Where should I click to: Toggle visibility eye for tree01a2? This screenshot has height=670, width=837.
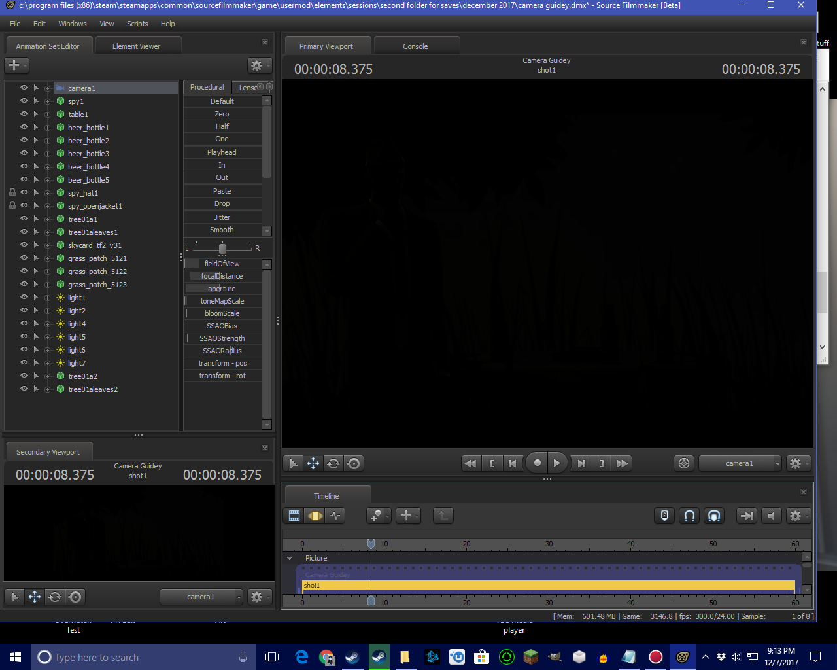coord(24,376)
